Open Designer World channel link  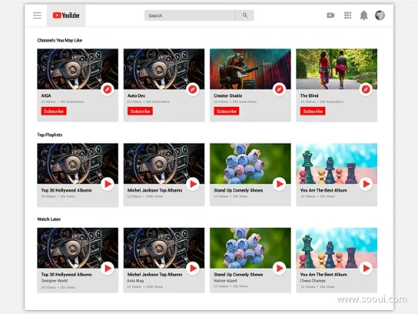click(x=54, y=281)
